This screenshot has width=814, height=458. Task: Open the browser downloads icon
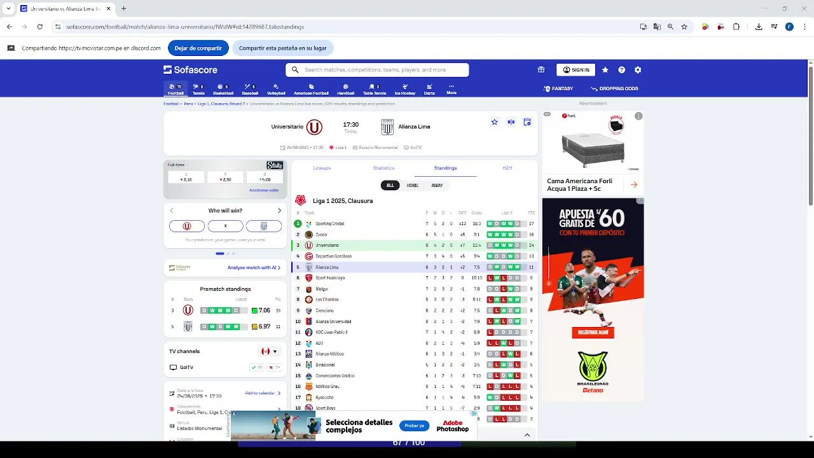coord(759,27)
